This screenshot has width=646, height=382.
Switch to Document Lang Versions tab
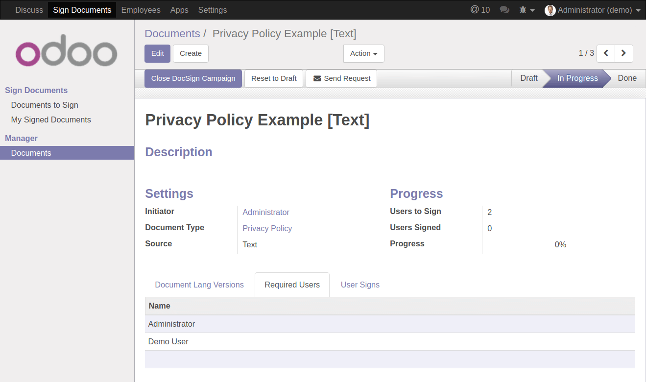pyautogui.click(x=199, y=285)
